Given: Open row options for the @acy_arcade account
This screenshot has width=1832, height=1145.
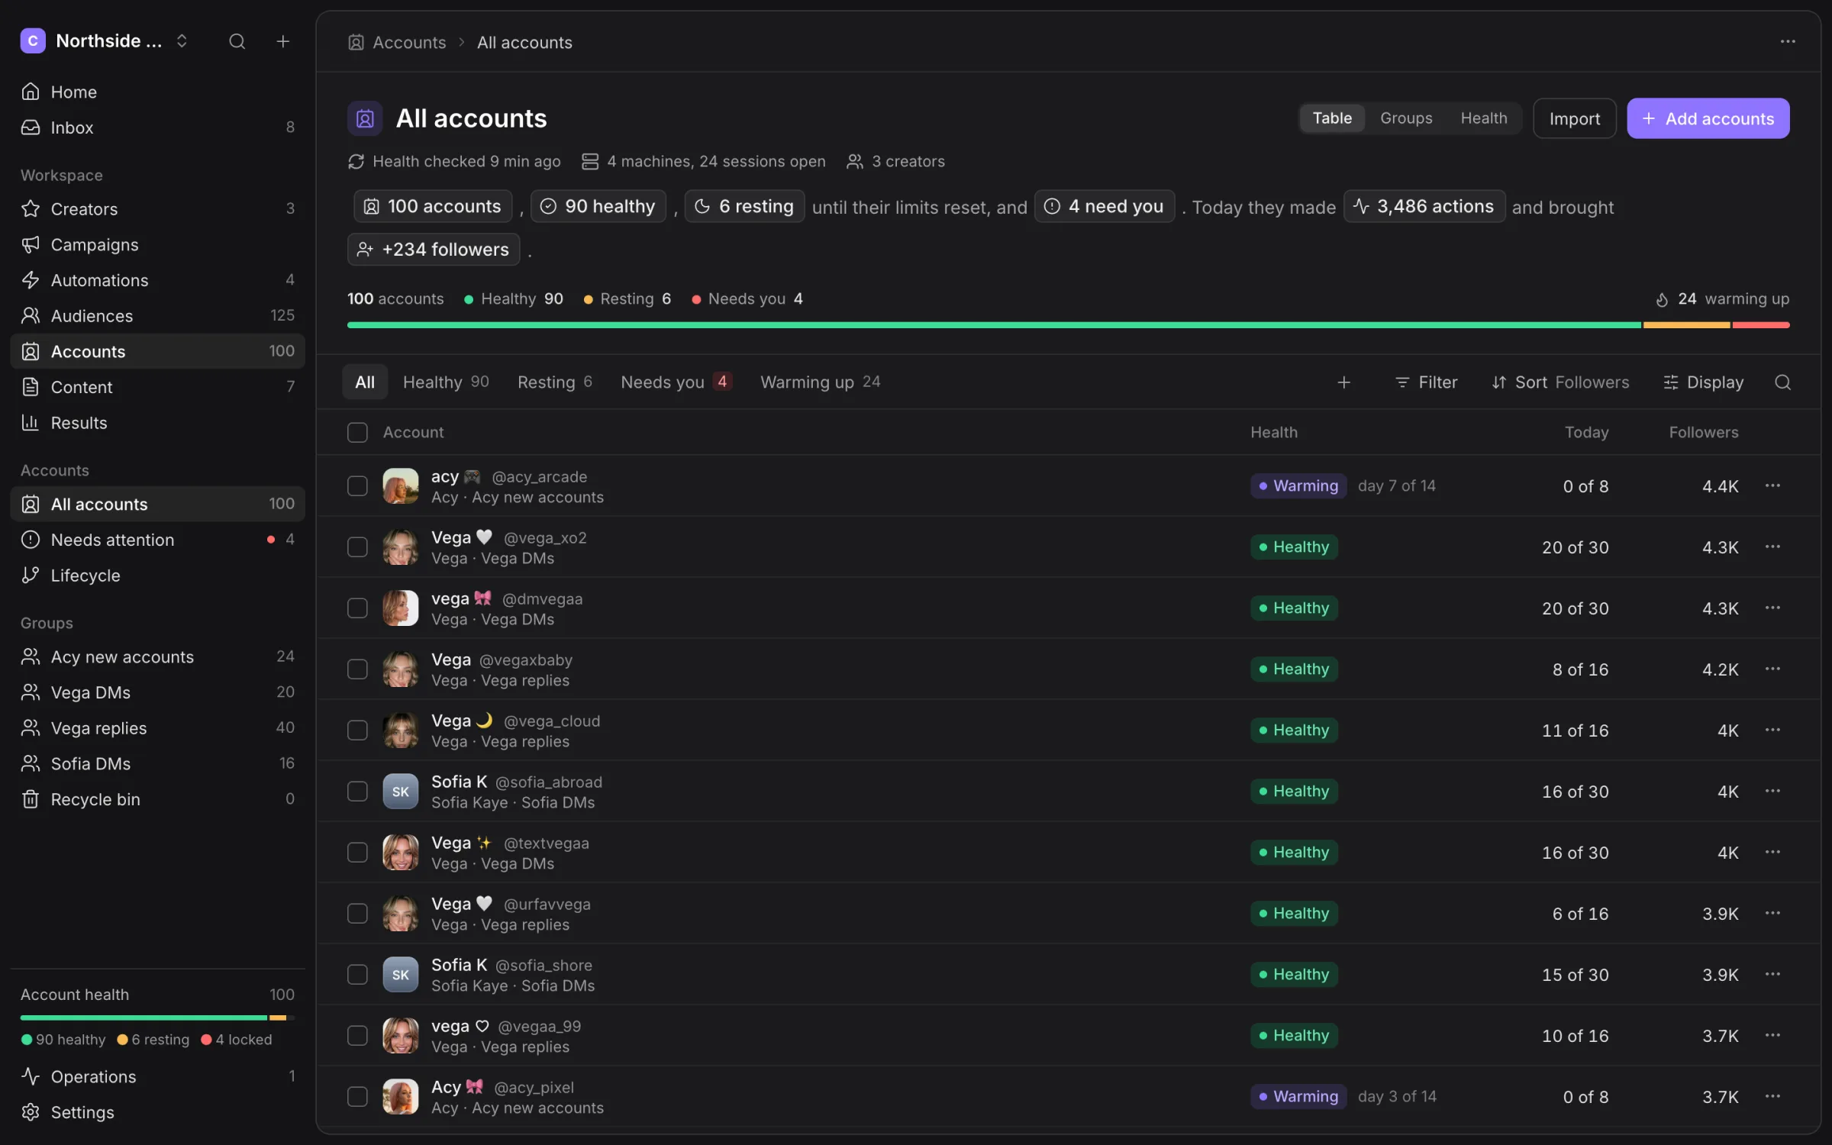Looking at the screenshot, I should coord(1772,485).
